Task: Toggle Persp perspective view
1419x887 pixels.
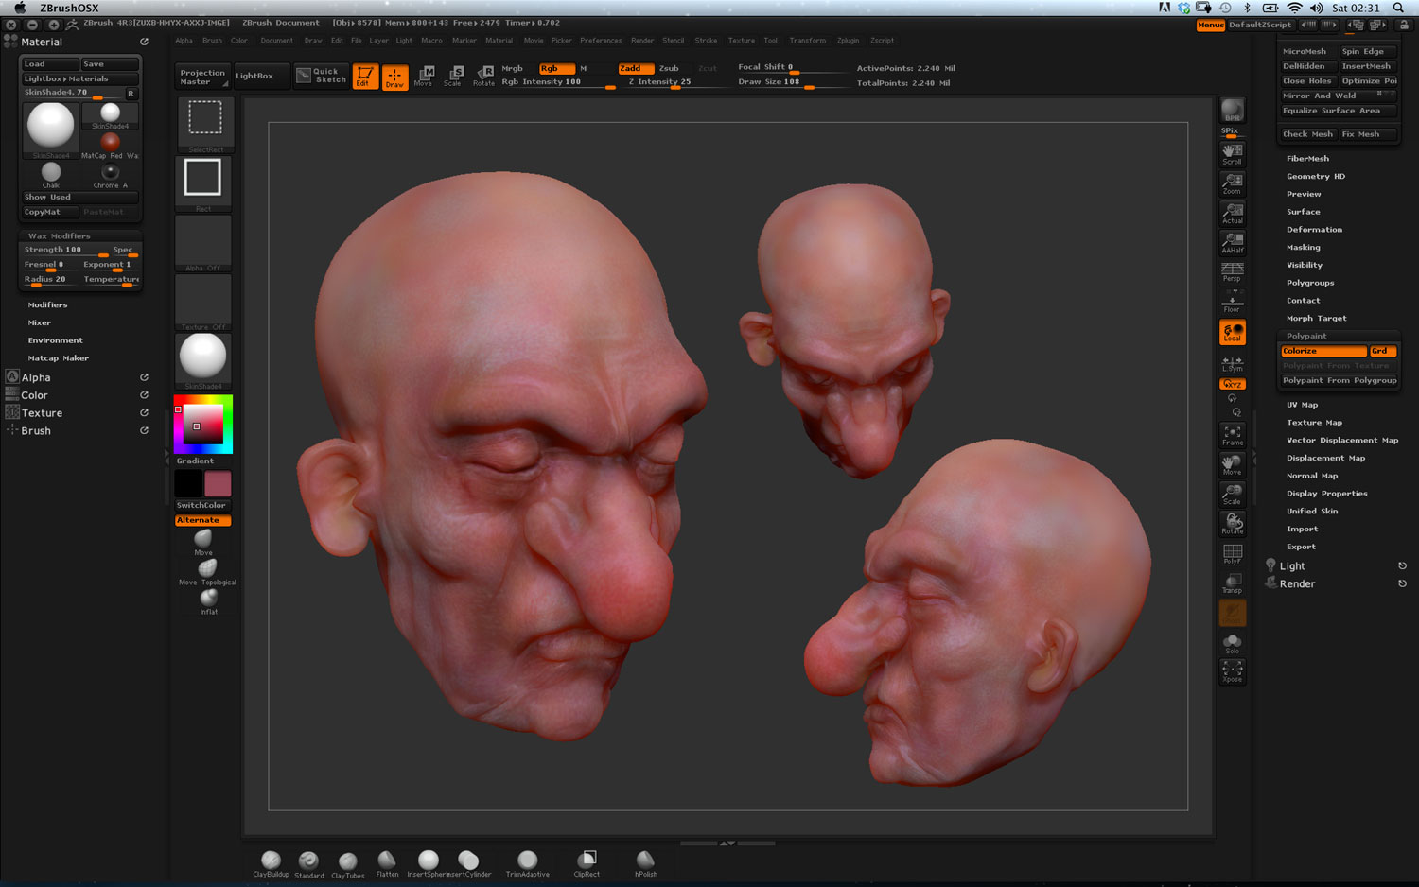Action: pyautogui.click(x=1232, y=272)
